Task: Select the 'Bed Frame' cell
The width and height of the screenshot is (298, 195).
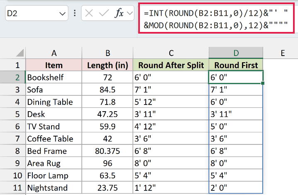Action: click(54, 151)
